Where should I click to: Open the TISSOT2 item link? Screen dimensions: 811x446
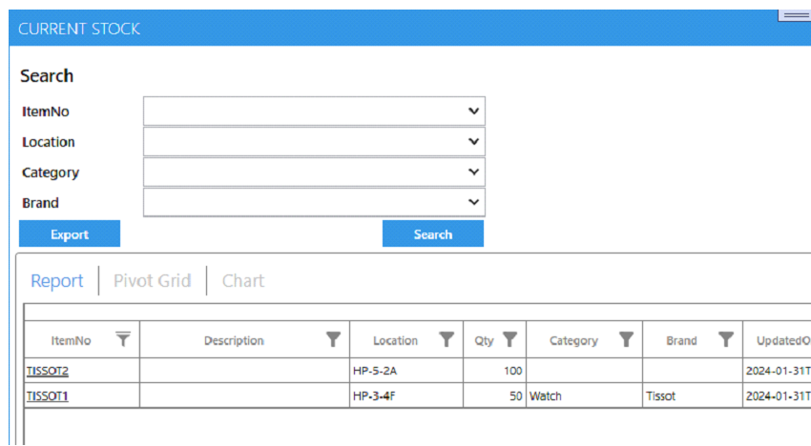[x=48, y=371]
